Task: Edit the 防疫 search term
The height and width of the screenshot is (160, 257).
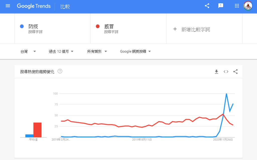Action: click(33, 26)
